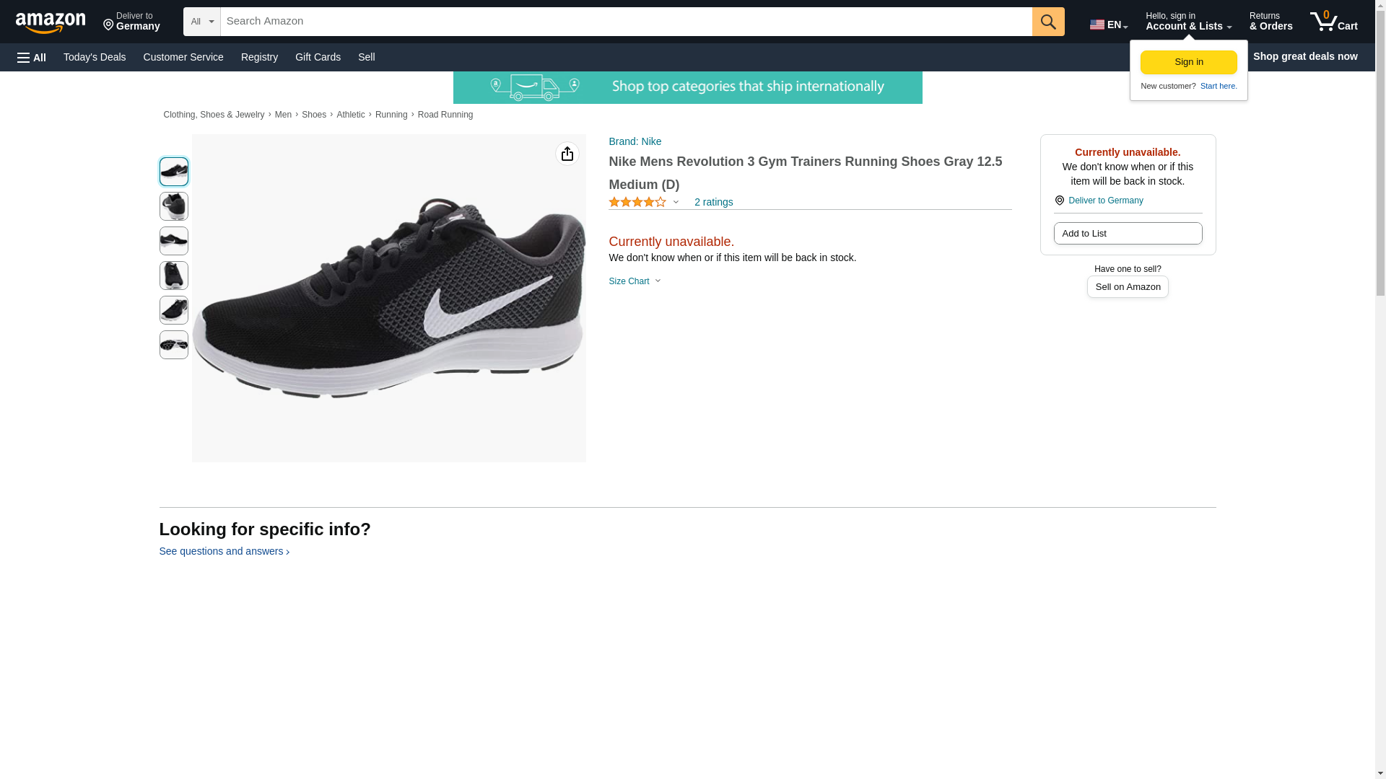Click the magnifier search button
This screenshot has height=779, width=1386.
click(1047, 22)
